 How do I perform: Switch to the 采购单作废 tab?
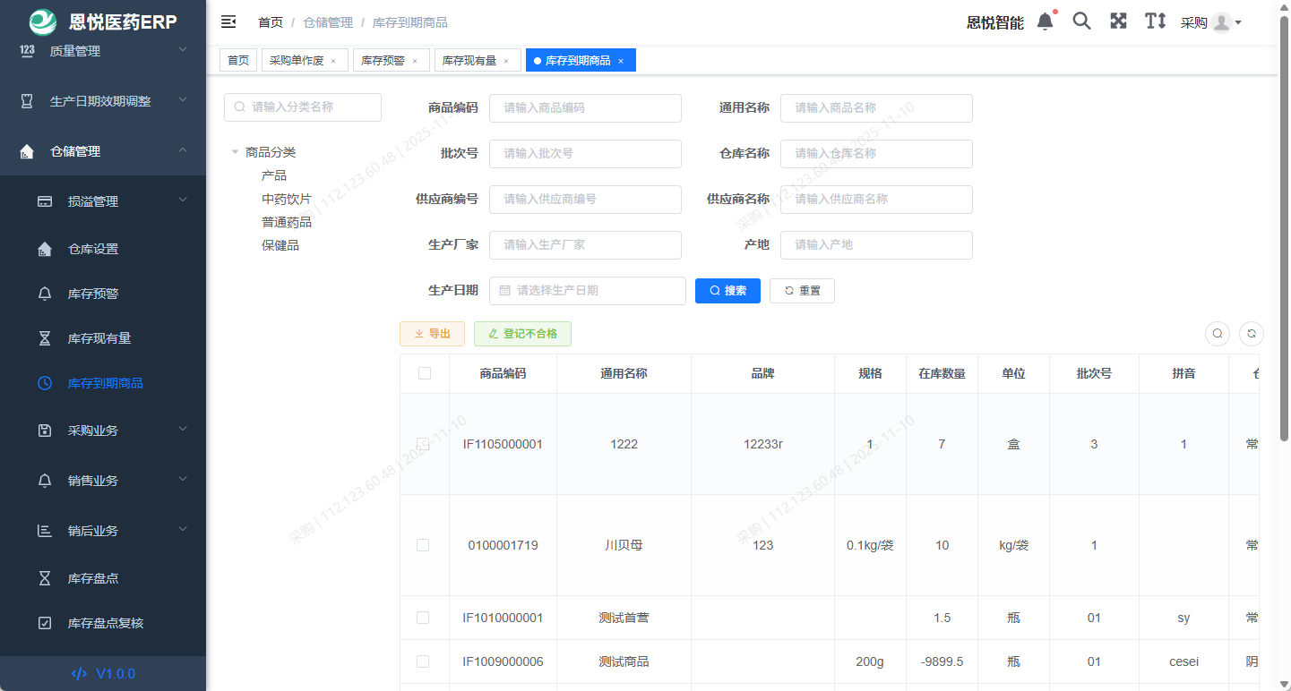point(296,59)
